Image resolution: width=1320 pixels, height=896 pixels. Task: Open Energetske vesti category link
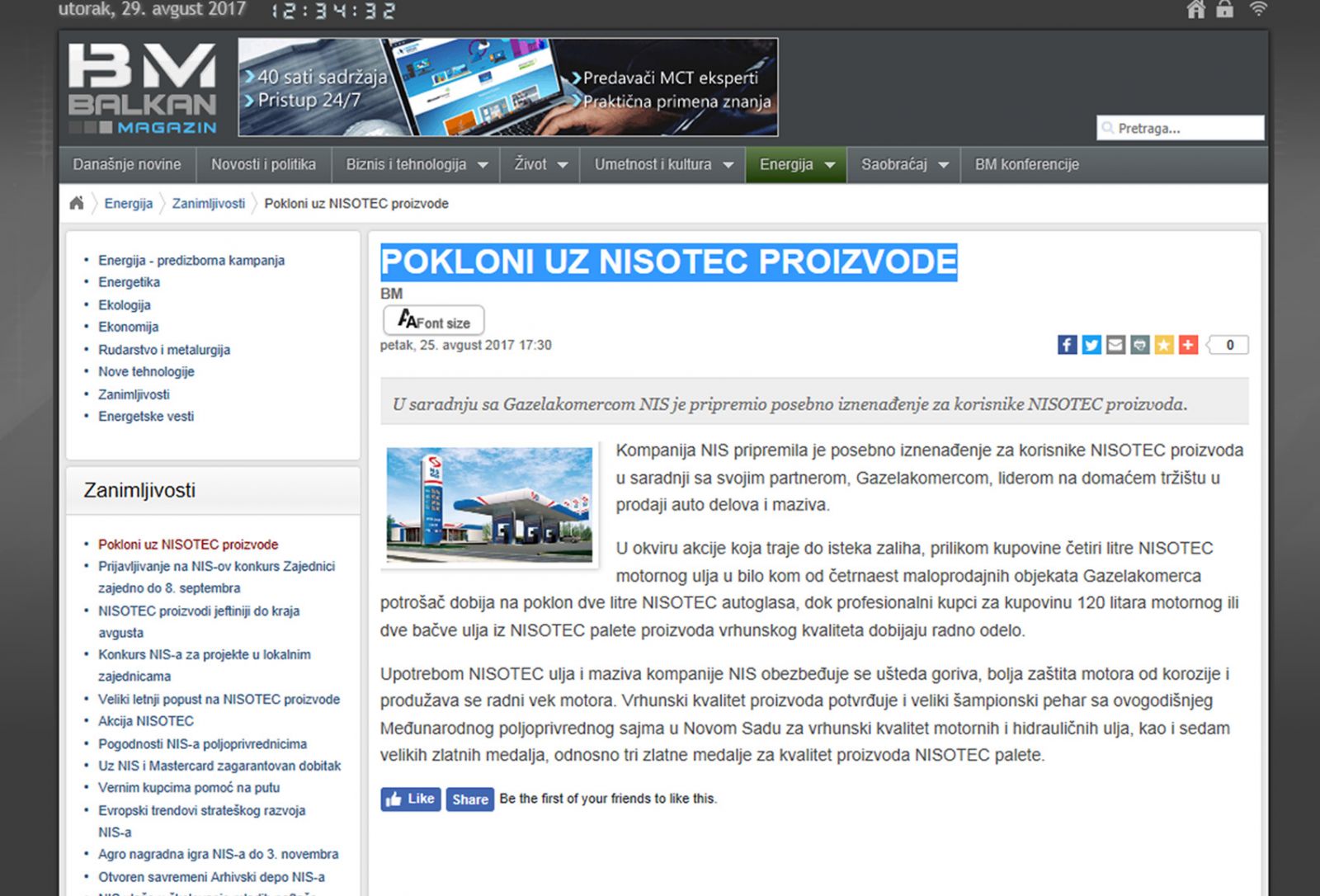[x=146, y=416]
